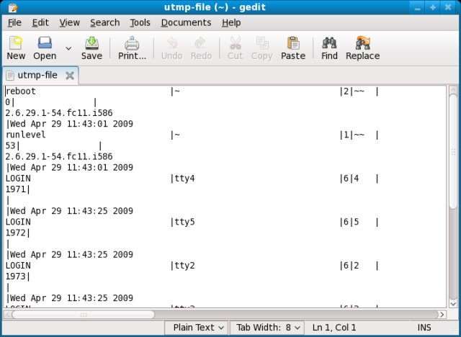Click 'tty4' in the text

[184, 179]
